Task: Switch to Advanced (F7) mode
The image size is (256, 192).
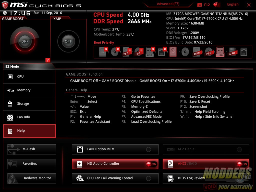Action: [x=168, y=4]
